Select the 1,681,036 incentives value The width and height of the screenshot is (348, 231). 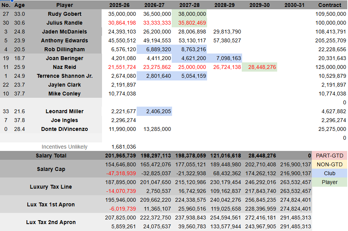(119, 147)
